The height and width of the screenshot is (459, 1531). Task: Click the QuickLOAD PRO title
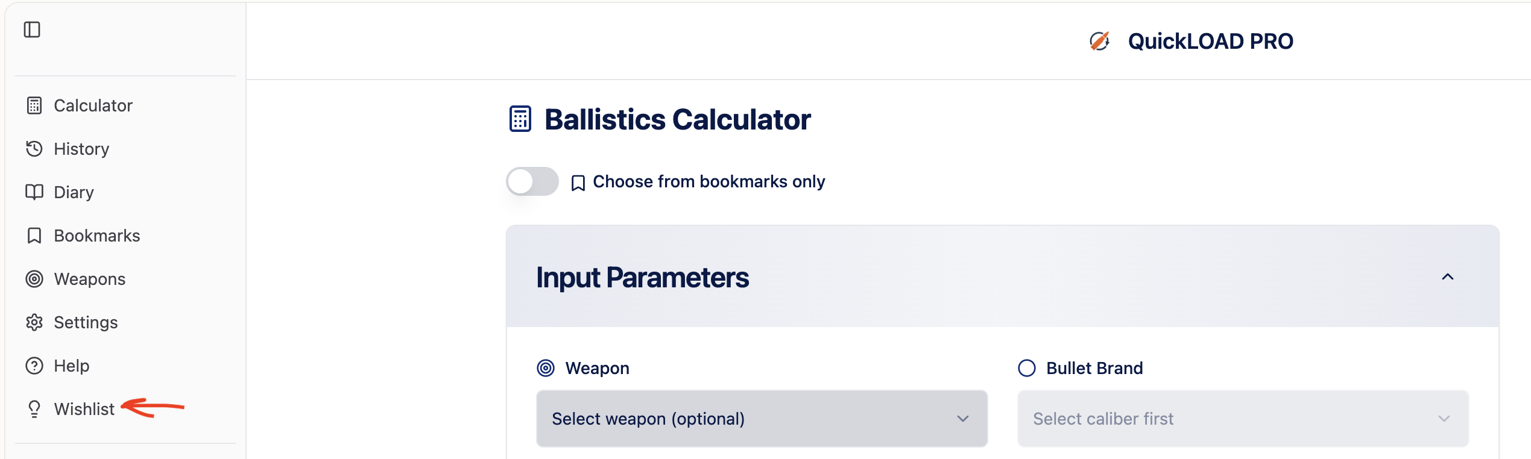(x=1210, y=41)
